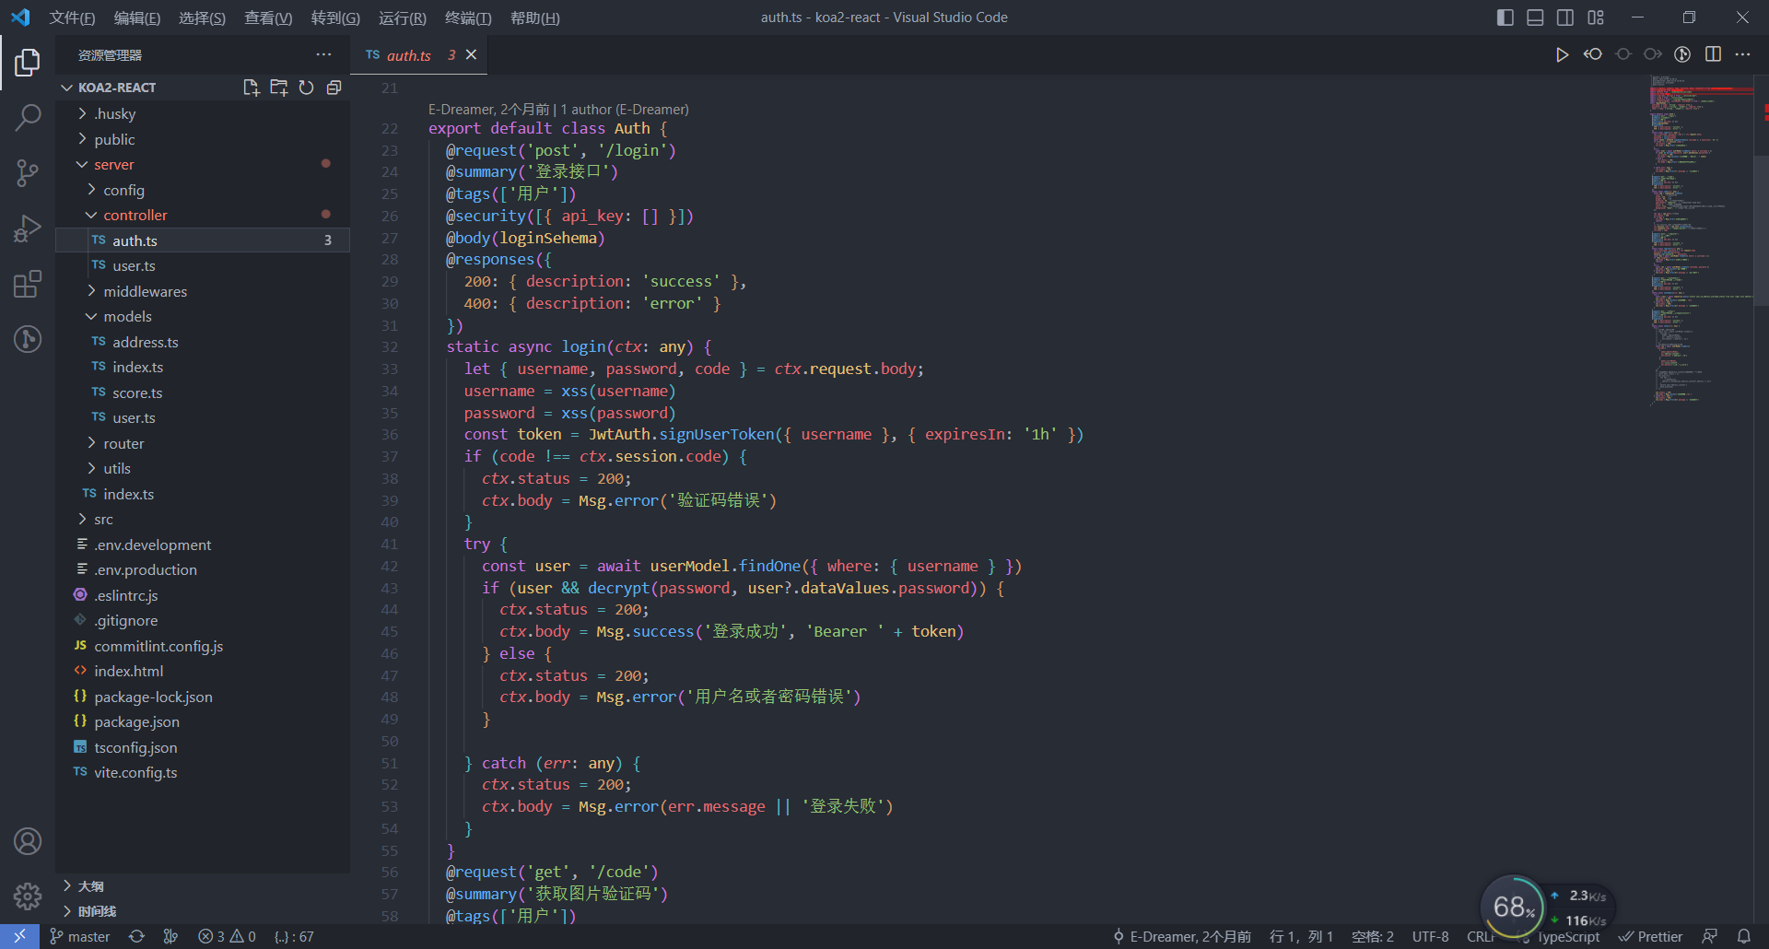
Task: Open the 终端(T) menu
Action: pos(468,18)
